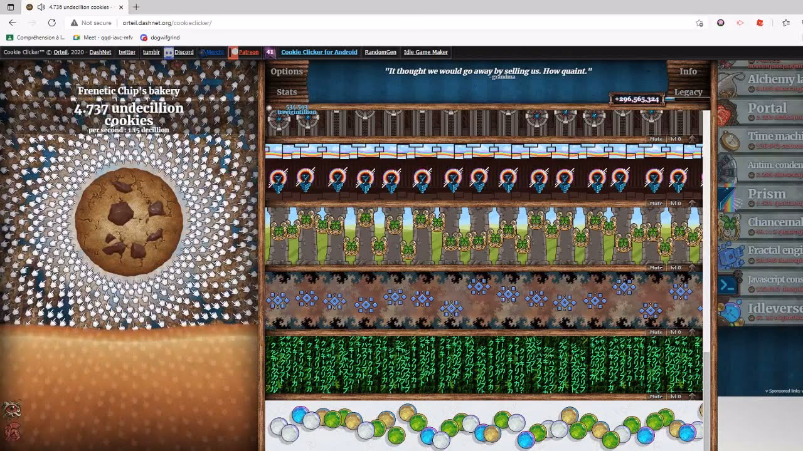Screen dimensions: 803x451
Task: Open the Compréhension bookmark
Action: (x=36, y=38)
